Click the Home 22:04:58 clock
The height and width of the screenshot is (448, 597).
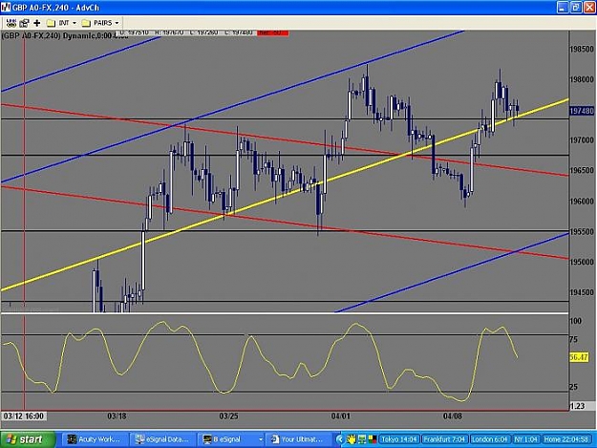[x=567, y=439]
